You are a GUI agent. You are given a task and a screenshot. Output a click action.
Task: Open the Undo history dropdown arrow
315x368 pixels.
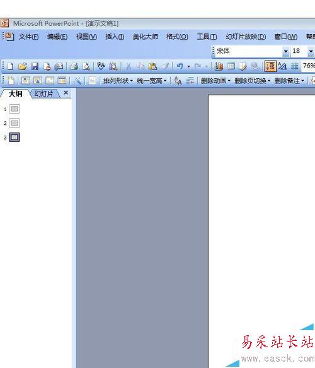[x=188, y=67]
